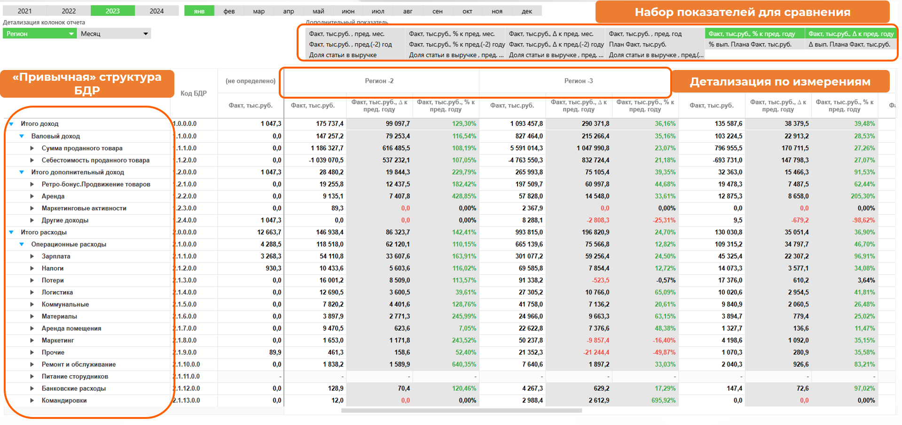Image resolution: width=902 pixels, height=425 pixels.
Task: Collapse the Итого доход row
Action: tap(12, 124)
